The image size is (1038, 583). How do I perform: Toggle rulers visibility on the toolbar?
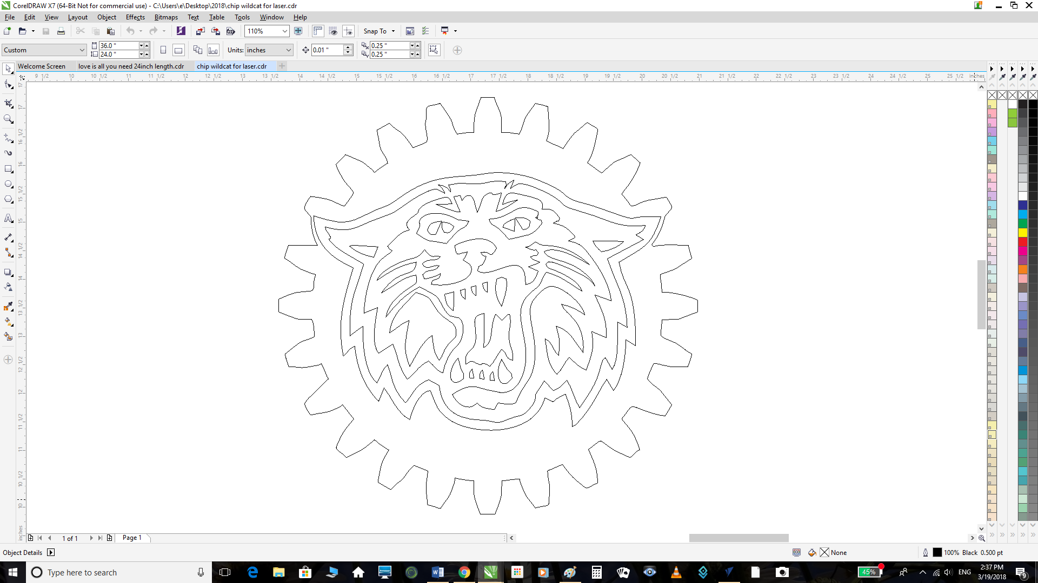point(317,31)
